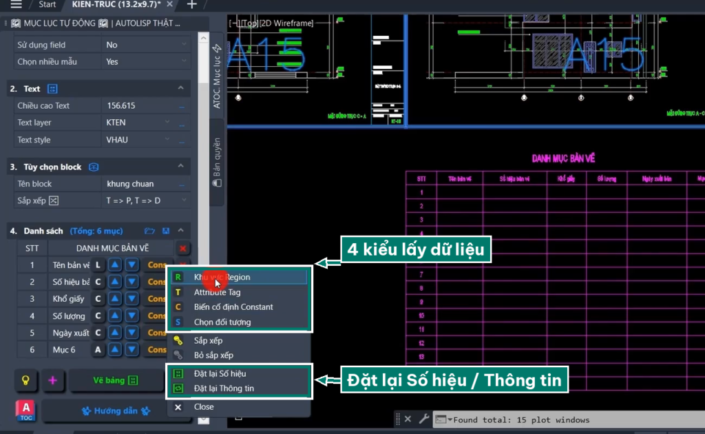This screenshot has height=434, width=705.
Task: Open saved list with folder icon
Action: click(149, 231)
